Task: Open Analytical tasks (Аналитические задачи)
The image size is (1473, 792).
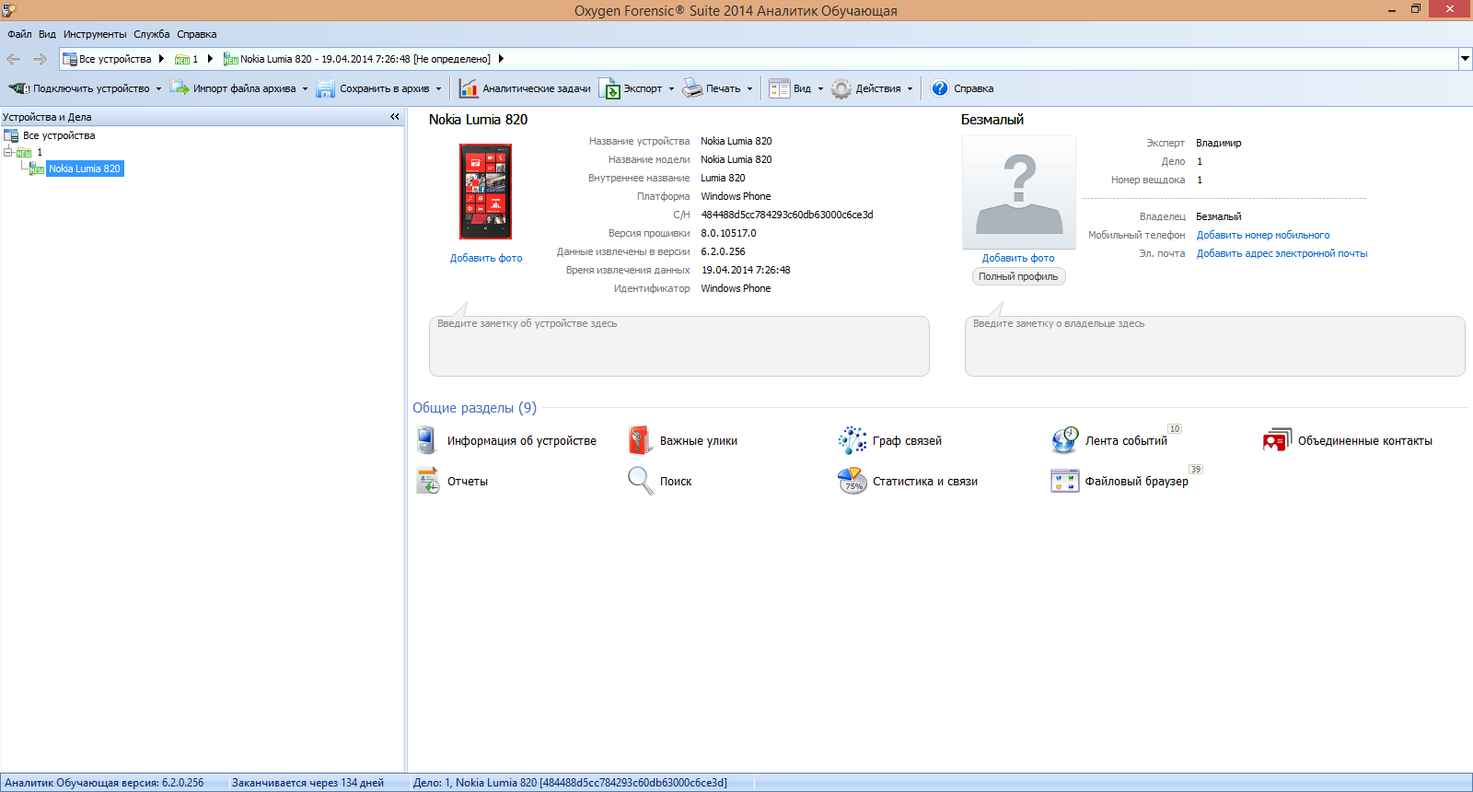Action: (525, 88)
